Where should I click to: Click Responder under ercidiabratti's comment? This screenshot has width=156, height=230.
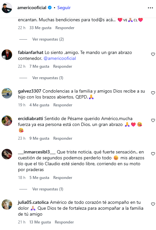[63, 138]
